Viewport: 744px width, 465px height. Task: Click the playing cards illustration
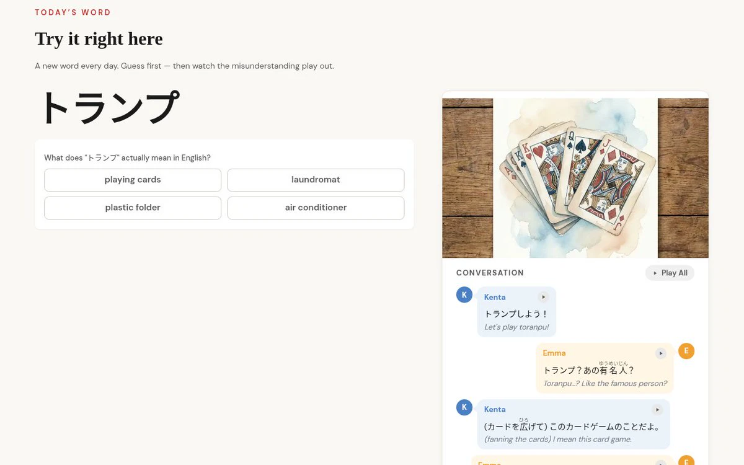pyautogui.click(x=575, y=178)
